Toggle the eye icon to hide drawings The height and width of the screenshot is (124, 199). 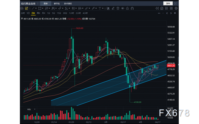coord(123,8)
